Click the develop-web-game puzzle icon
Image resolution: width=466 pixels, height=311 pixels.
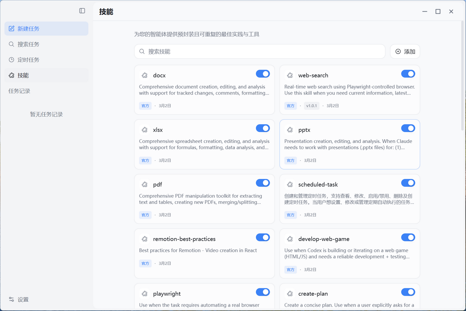[x=290, y=239]
